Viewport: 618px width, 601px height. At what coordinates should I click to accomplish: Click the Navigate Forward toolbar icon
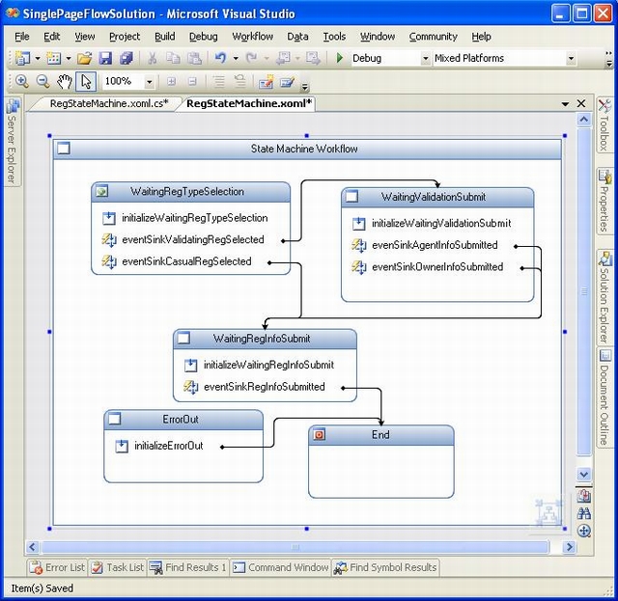point(313,58)
